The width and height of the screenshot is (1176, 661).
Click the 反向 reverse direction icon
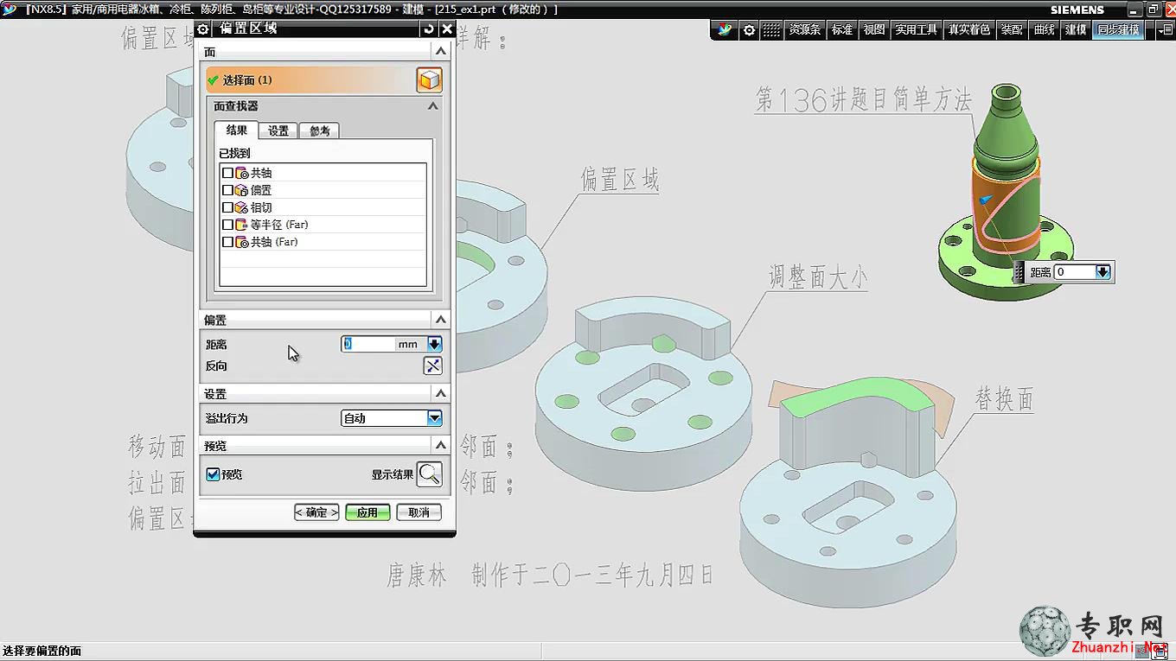click(432, 365)
